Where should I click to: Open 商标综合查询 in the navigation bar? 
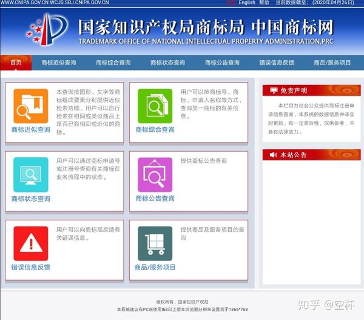click(113, 63)
